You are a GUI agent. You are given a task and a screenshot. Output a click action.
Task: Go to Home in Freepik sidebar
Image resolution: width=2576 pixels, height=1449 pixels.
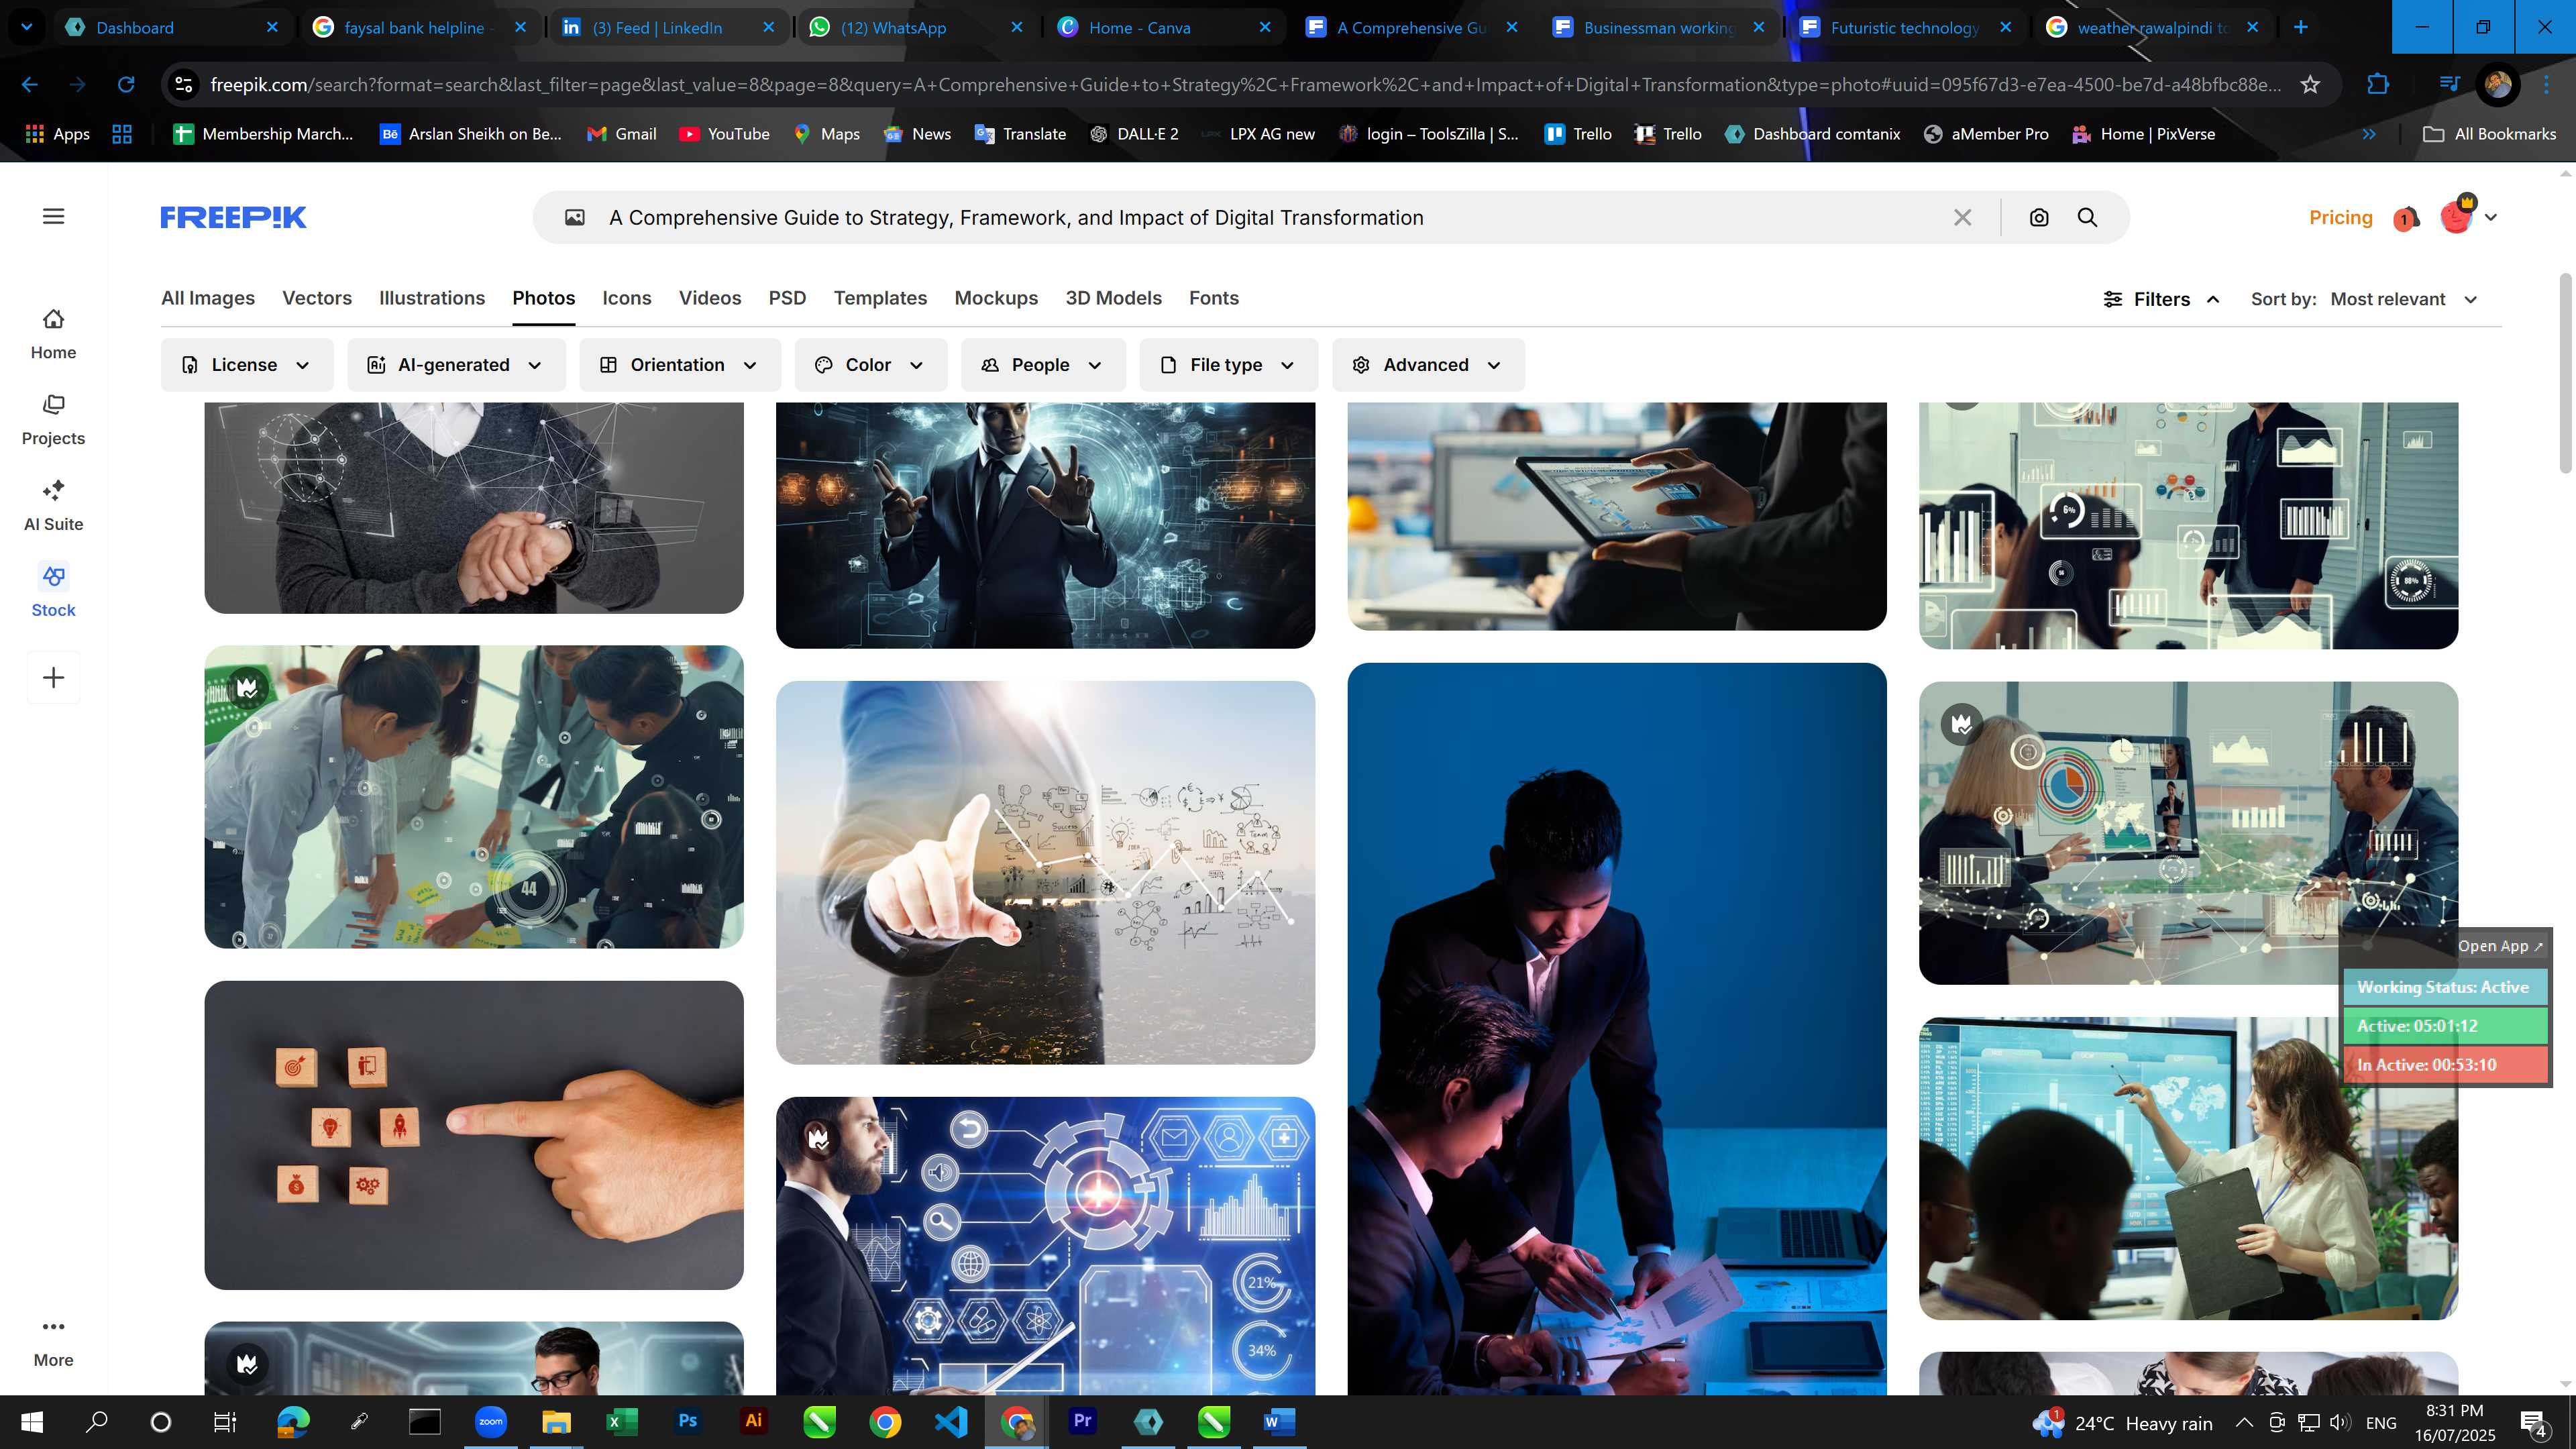[53, 334]
